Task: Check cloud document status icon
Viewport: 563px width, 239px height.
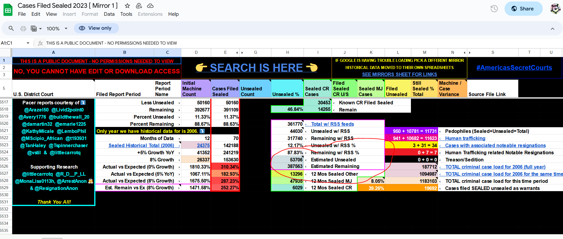Action: (150, 6)
